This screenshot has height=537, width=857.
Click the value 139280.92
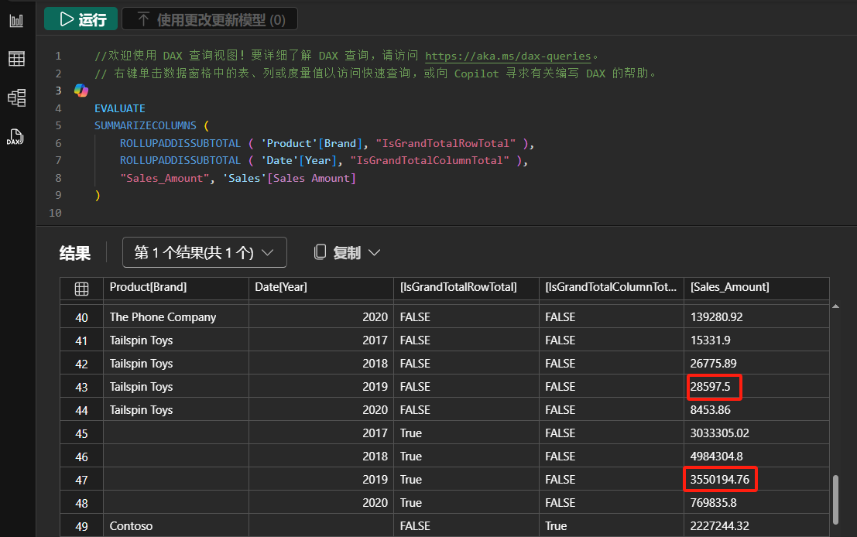coord(716,317)
